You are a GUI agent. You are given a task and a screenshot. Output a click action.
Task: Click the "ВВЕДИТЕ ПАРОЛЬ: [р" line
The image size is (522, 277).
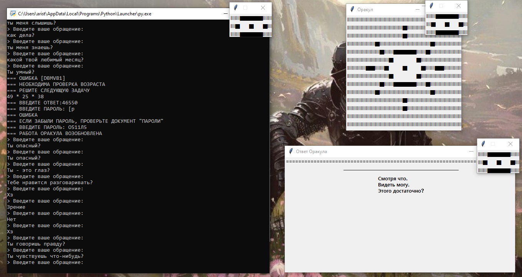point(41,109)
